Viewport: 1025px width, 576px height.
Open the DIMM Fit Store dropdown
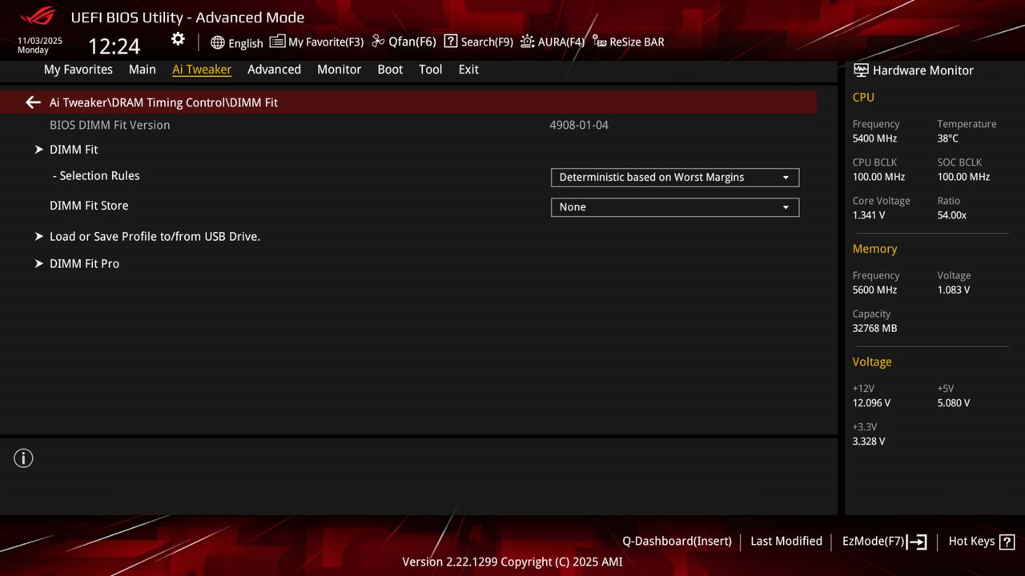click(x=674, y=206)
